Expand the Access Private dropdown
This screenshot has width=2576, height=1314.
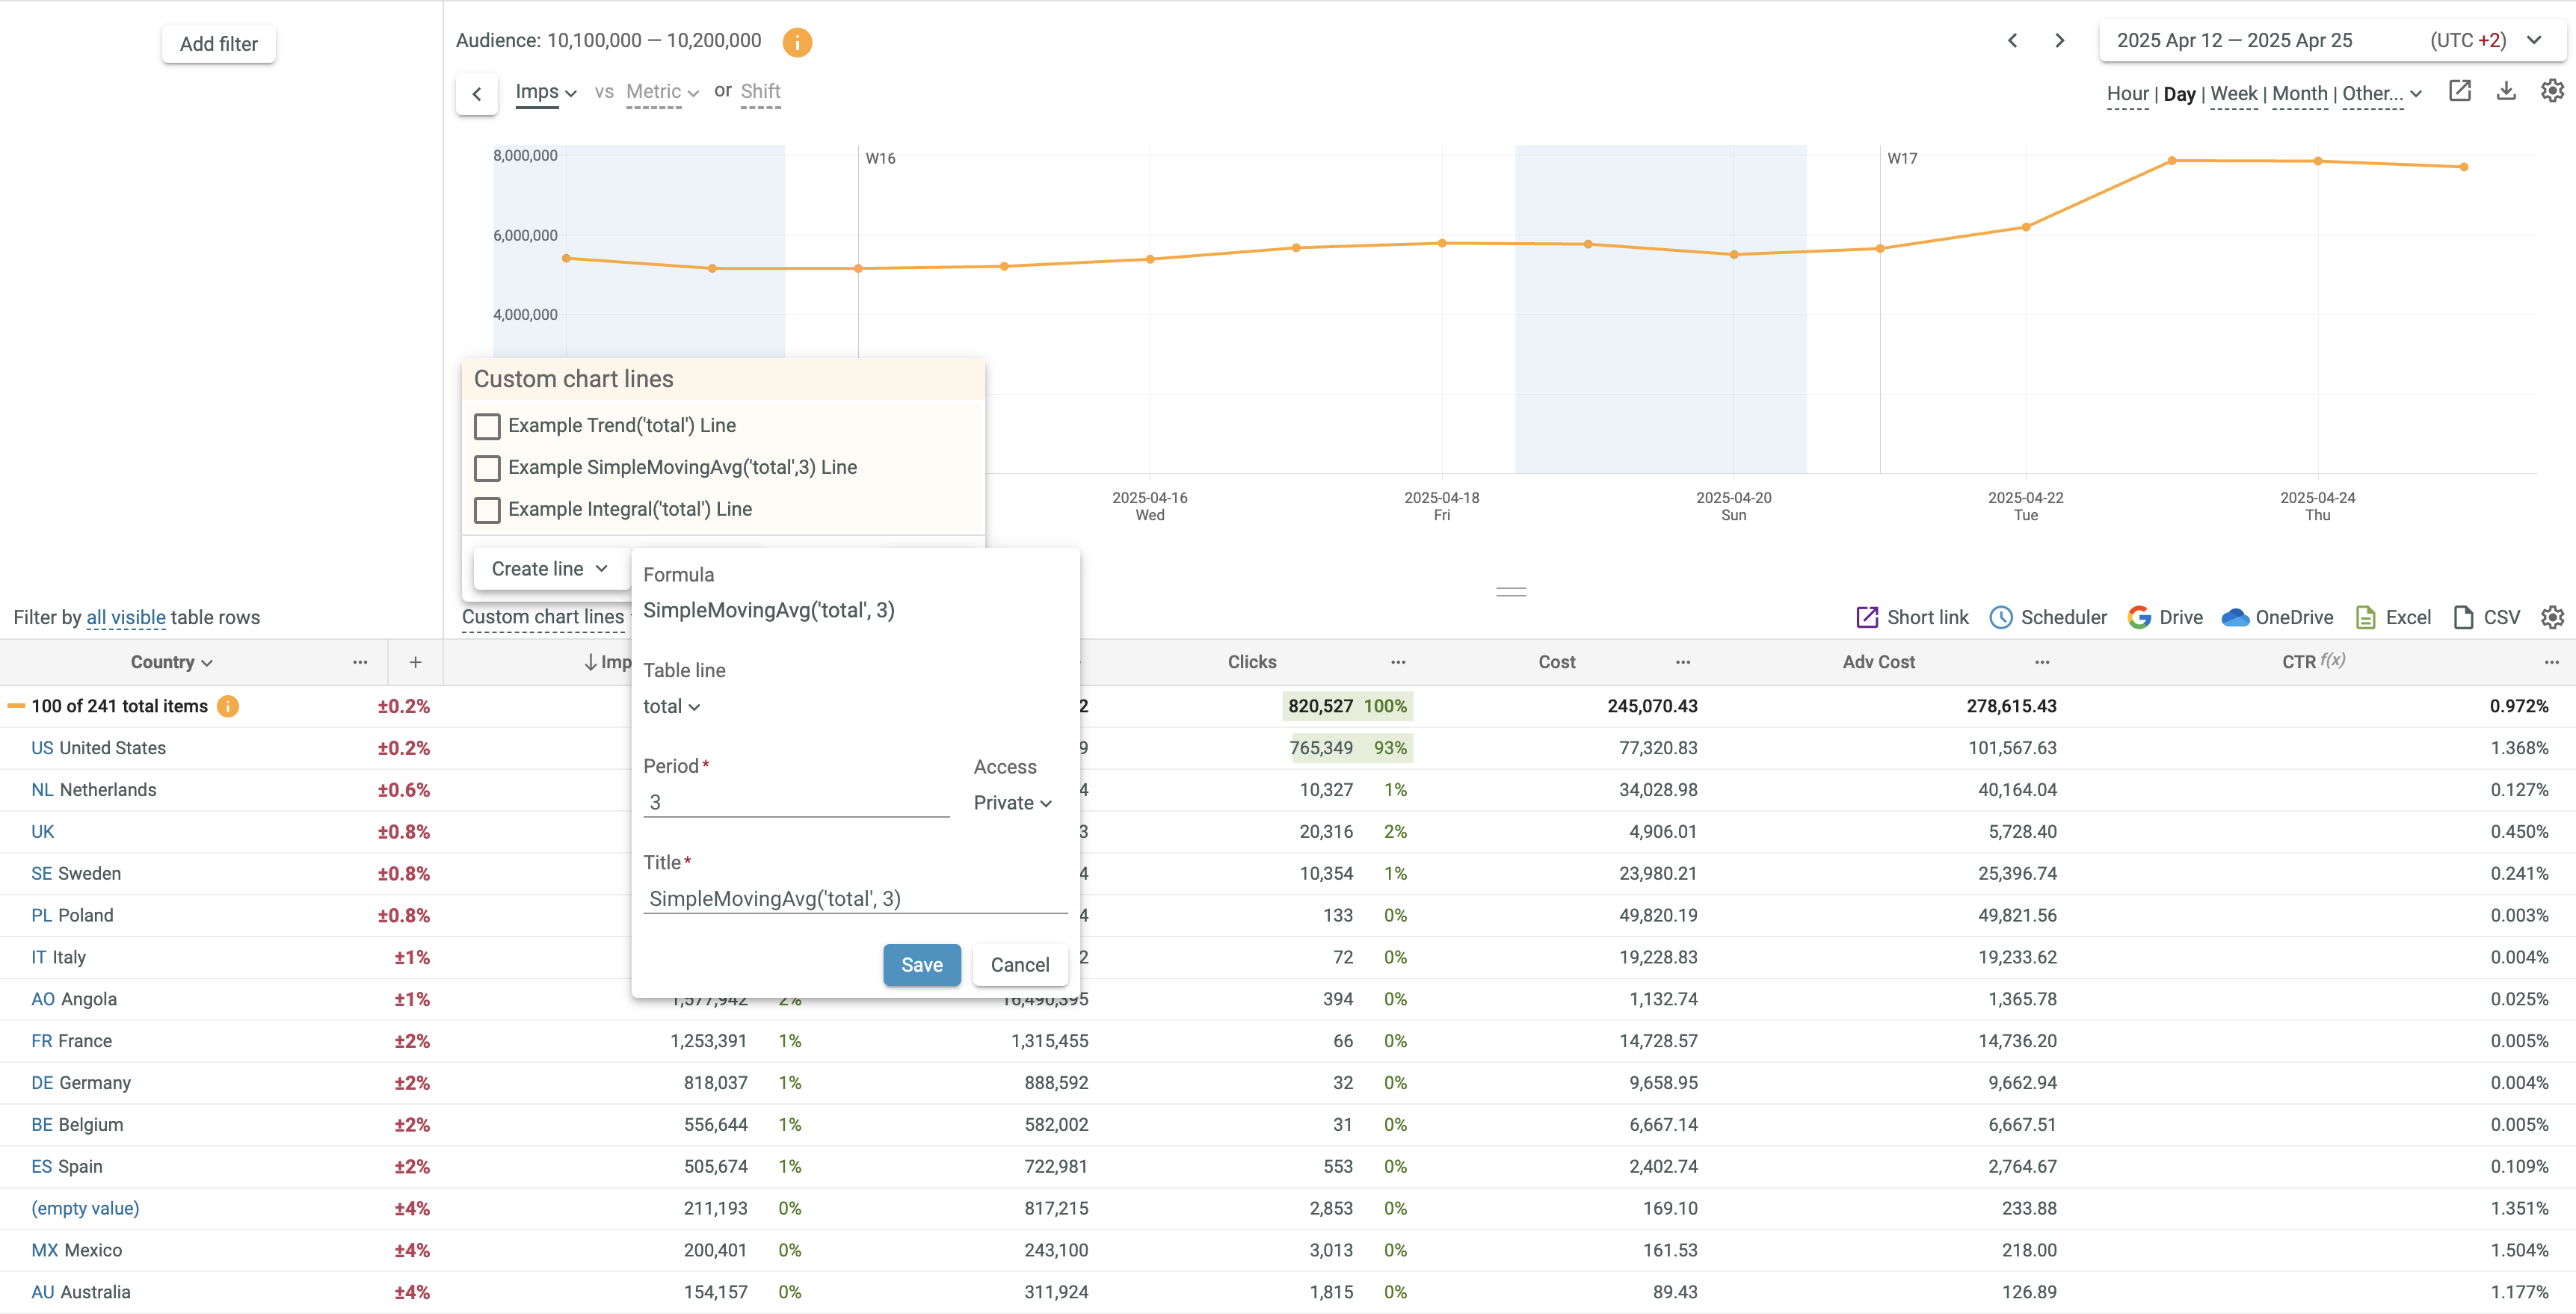[x=1012, y=803]
